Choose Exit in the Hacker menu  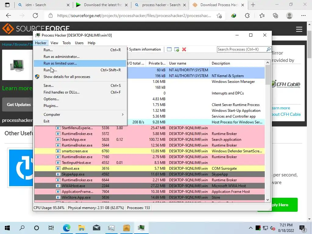[x=80, y=121]
